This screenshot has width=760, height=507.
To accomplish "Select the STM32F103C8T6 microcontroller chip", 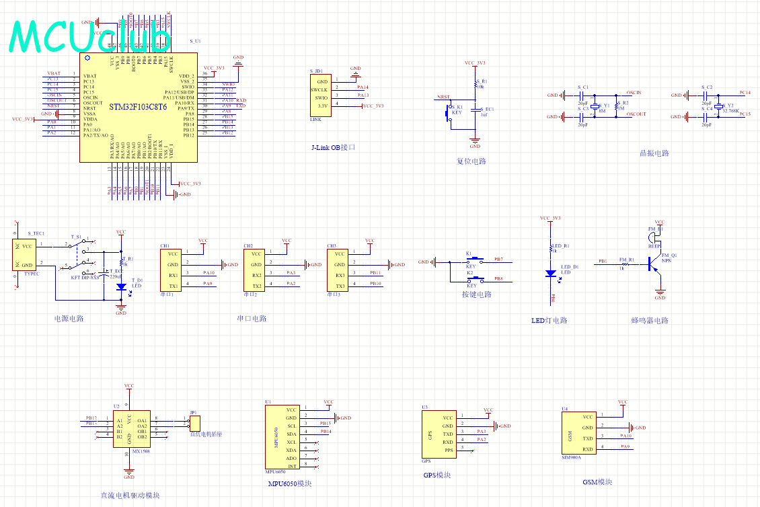I will pyautogui.click(x=138, y=107).
